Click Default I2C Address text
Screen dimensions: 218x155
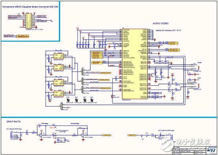click(x=168, y=30)
